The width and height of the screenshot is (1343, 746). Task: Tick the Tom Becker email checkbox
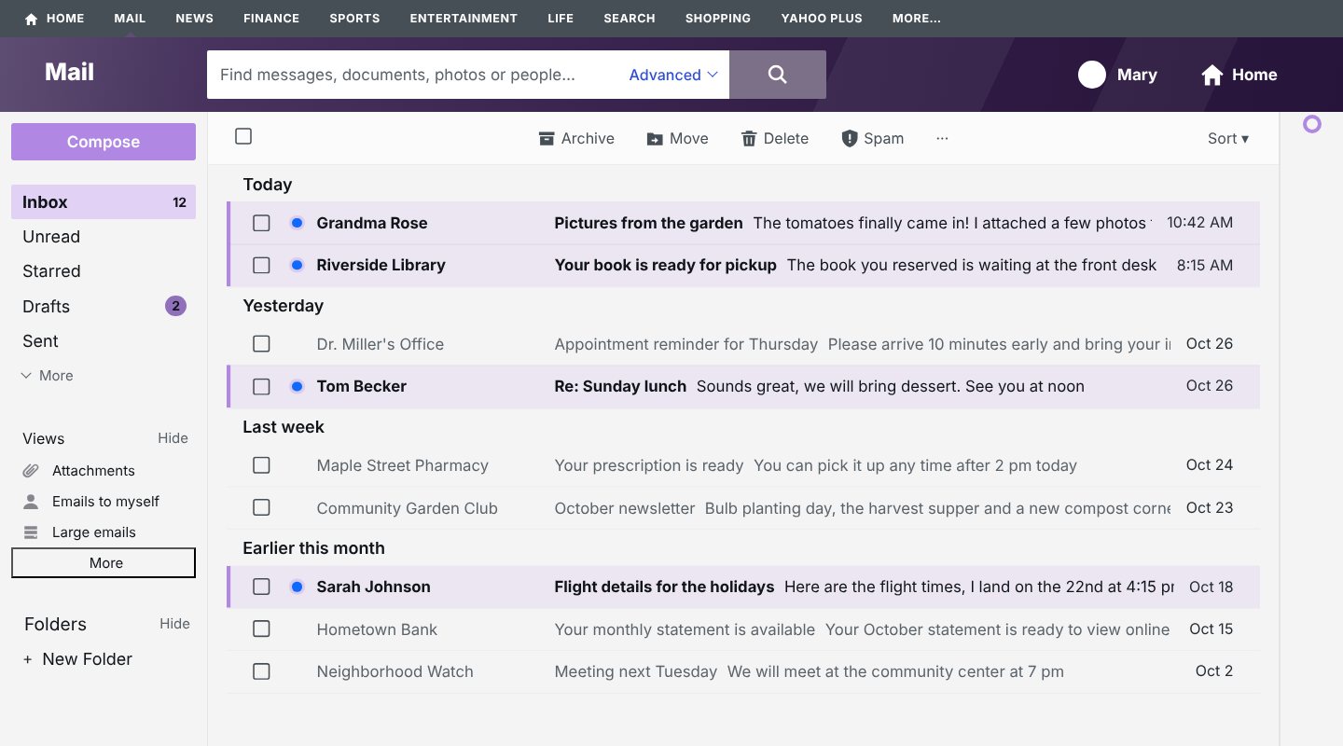coord(261,386)
